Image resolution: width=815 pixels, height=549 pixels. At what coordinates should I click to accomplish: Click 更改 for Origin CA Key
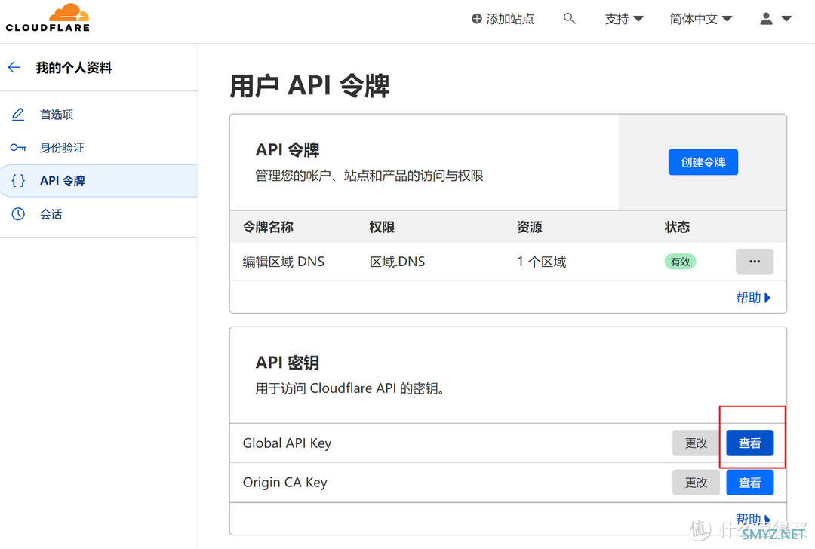click(696, 483)
